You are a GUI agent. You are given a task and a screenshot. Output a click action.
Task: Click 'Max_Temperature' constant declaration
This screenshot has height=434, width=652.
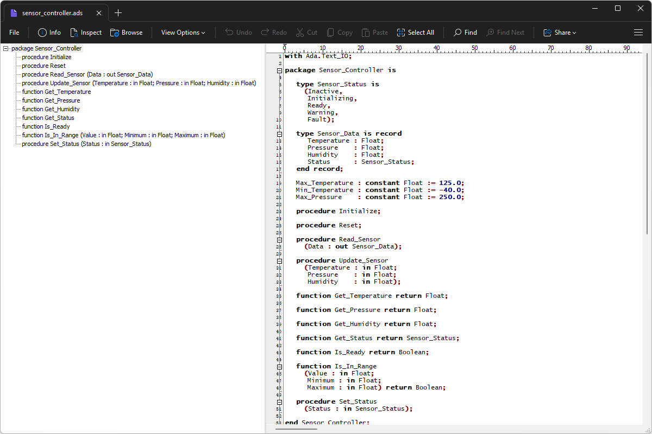coord(380,183)
